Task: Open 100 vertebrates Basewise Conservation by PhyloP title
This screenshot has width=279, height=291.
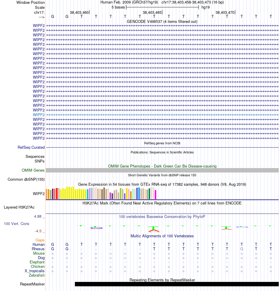Action: pos(162,216)
